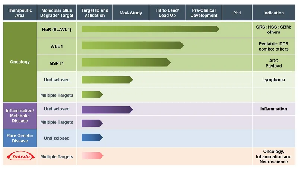
Task: Select the Oncology therapeutic area cell
Action: pos(19,62)
